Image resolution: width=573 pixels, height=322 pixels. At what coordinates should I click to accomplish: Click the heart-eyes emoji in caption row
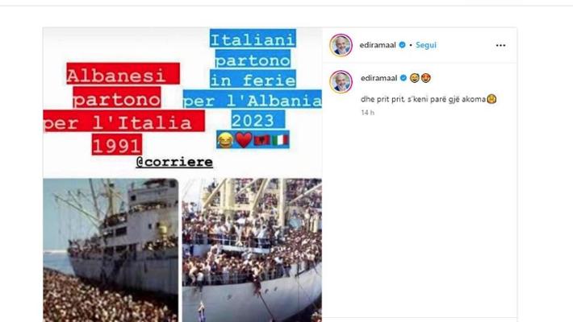tap(426, 77)
